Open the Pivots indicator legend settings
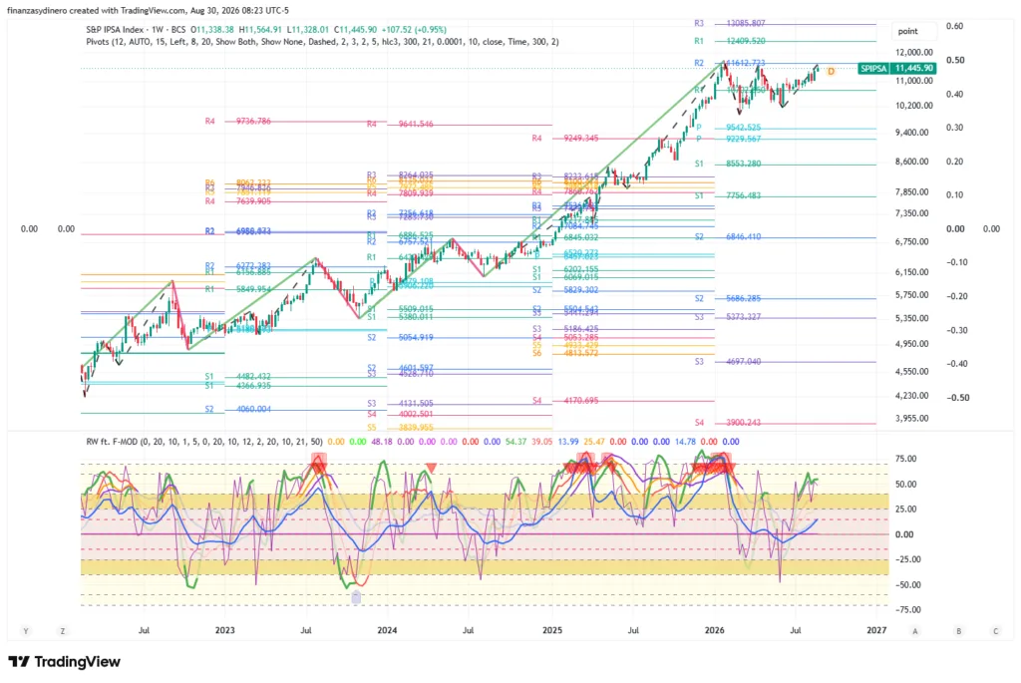1021x683 pixels. coord(322,42)
